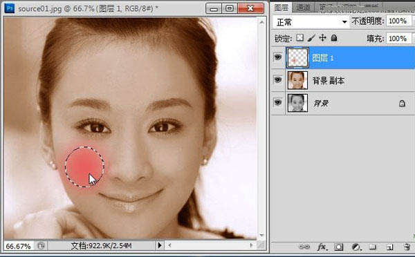This screenshot has height=257, width=415.
Task: Create a new layer group folder
Action: click(x=373, y=247)
